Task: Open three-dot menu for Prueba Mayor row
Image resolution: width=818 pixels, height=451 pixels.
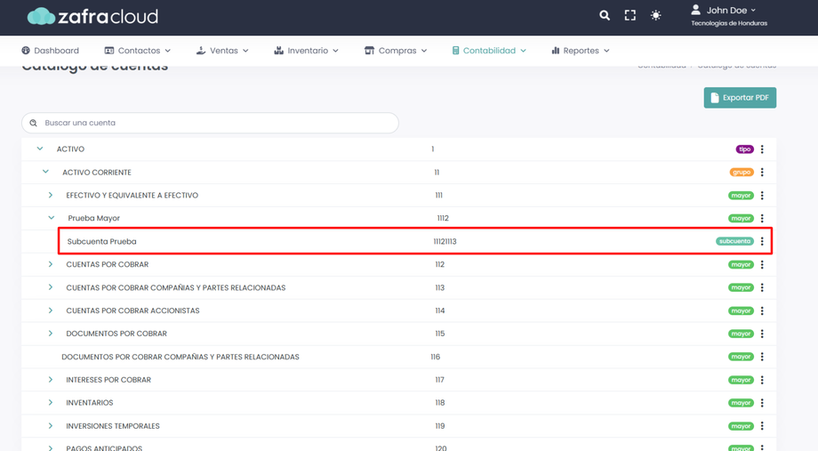Action: (x=762, y=219)
